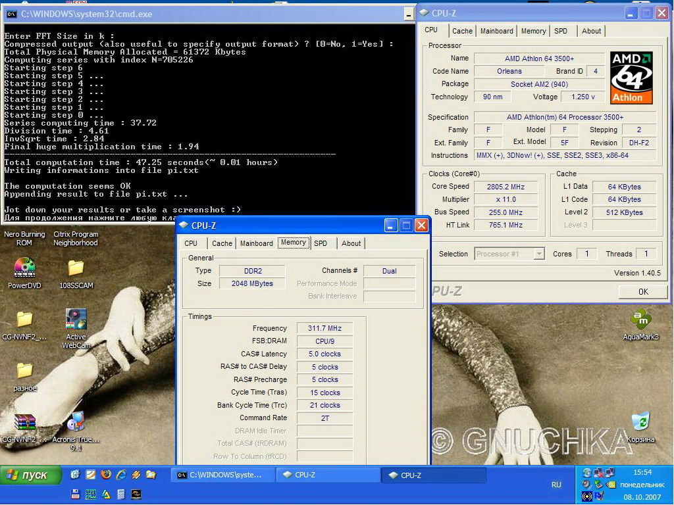Open SPD tab in rear CPU-Z window

coord(561,31)
